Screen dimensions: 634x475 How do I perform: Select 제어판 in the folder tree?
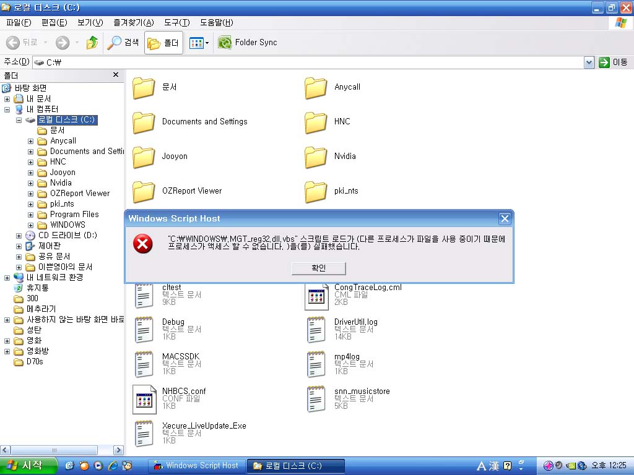50,246
